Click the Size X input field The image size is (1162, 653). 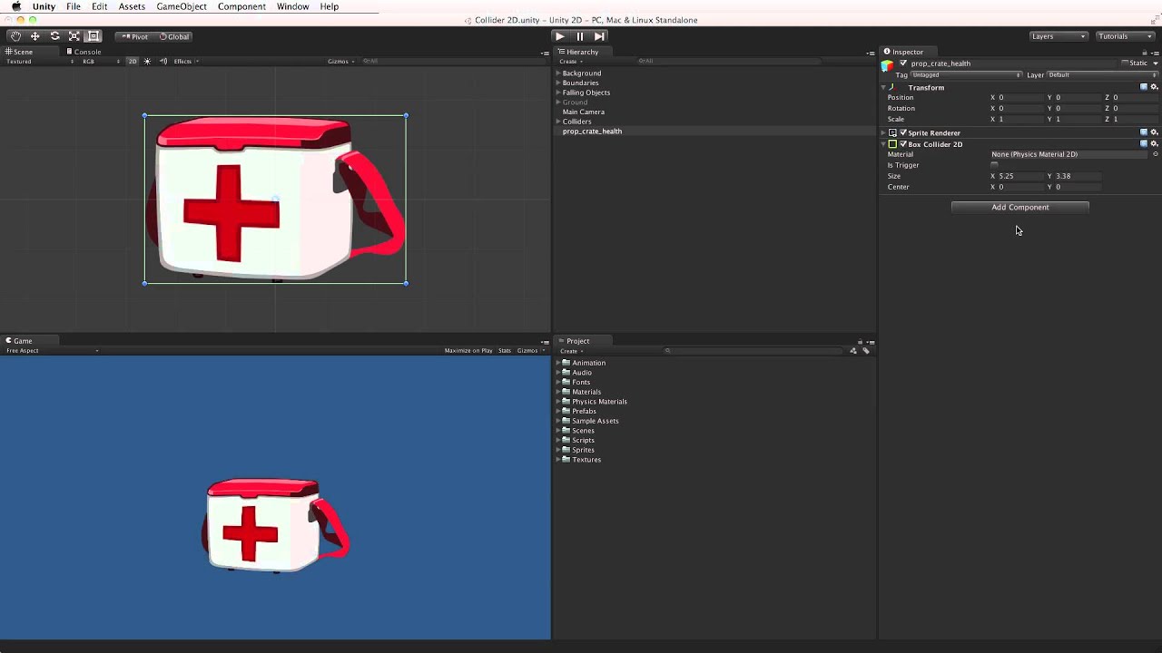pyautogui.click(x=1019, y=176)
